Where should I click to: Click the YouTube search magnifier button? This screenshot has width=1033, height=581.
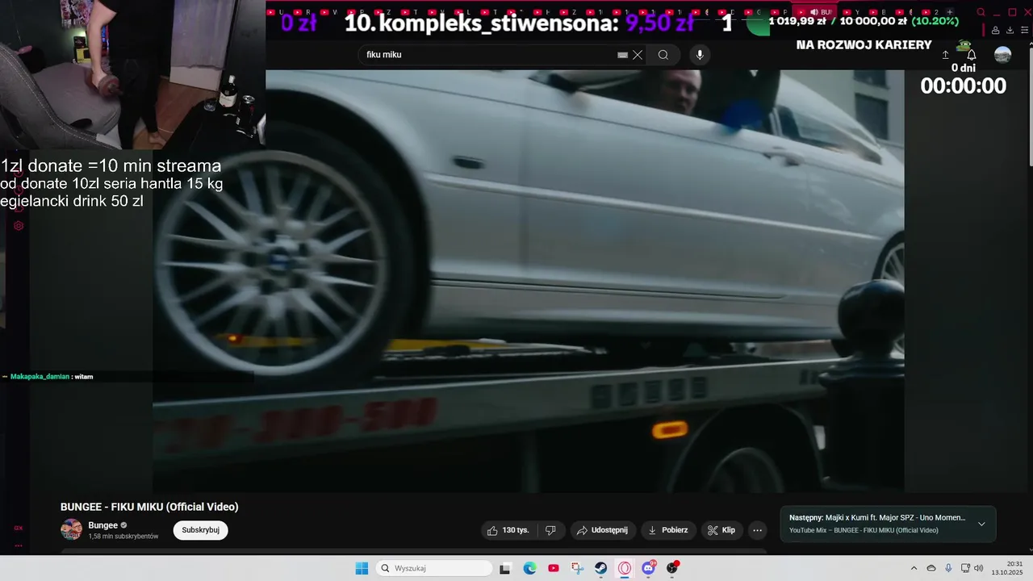(x=663, y=55)
